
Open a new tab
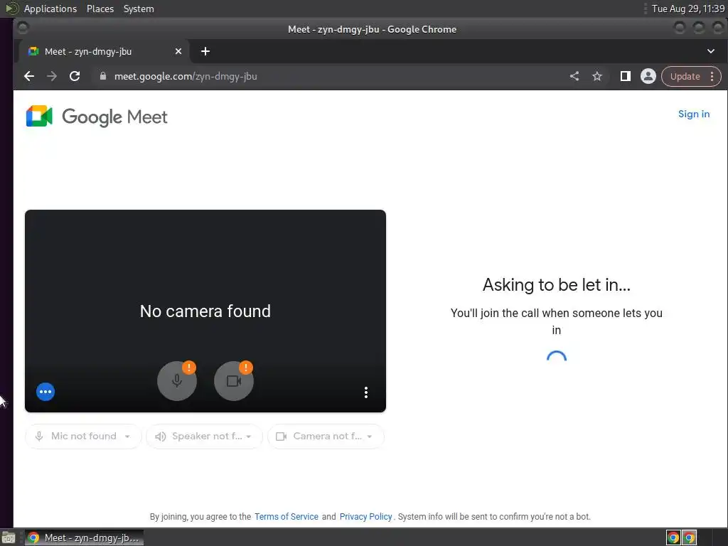click(x=205, y=51)
